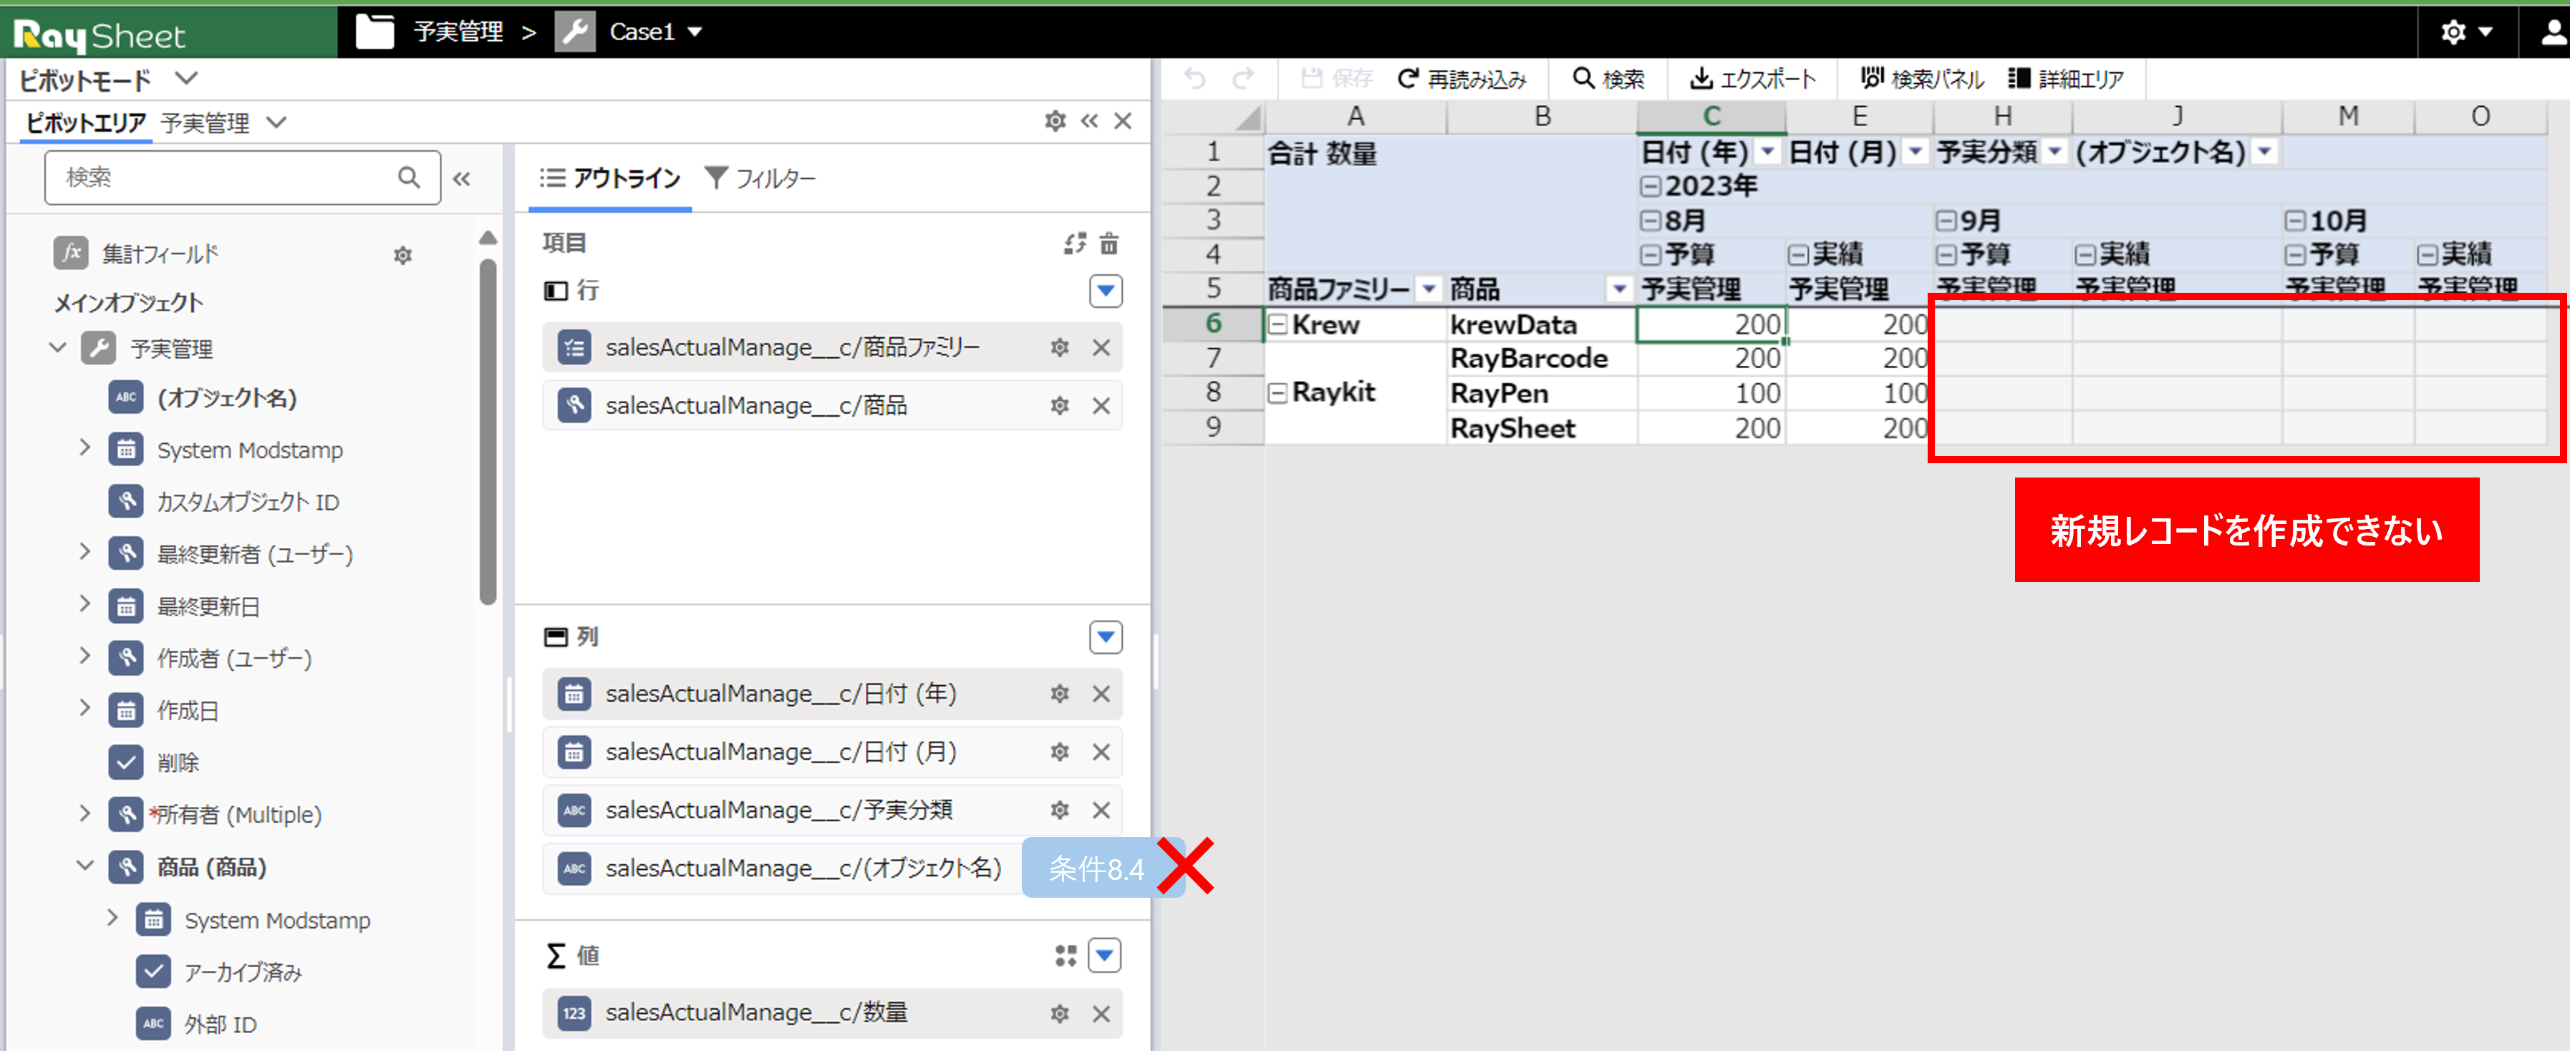
Task: Remove the 数量 value field
Action: pos(1101,1014)
